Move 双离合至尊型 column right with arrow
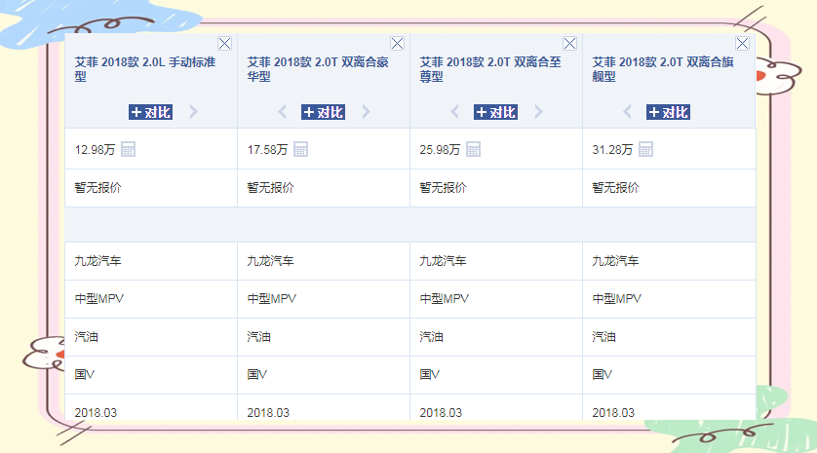 point(538,111)
